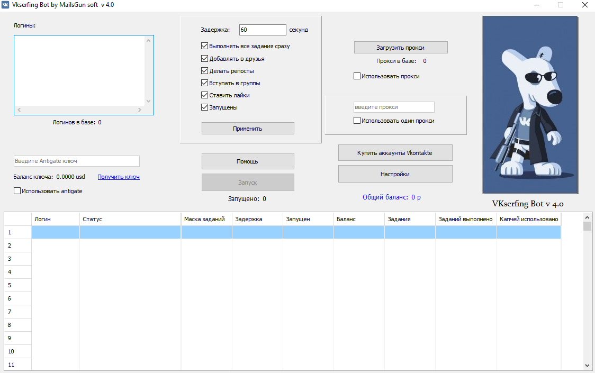Image resolution: width=595 pixels, height=373 pixels.
Task: Click "Капчей использовано" column header
Action: (x=529, y=219)
